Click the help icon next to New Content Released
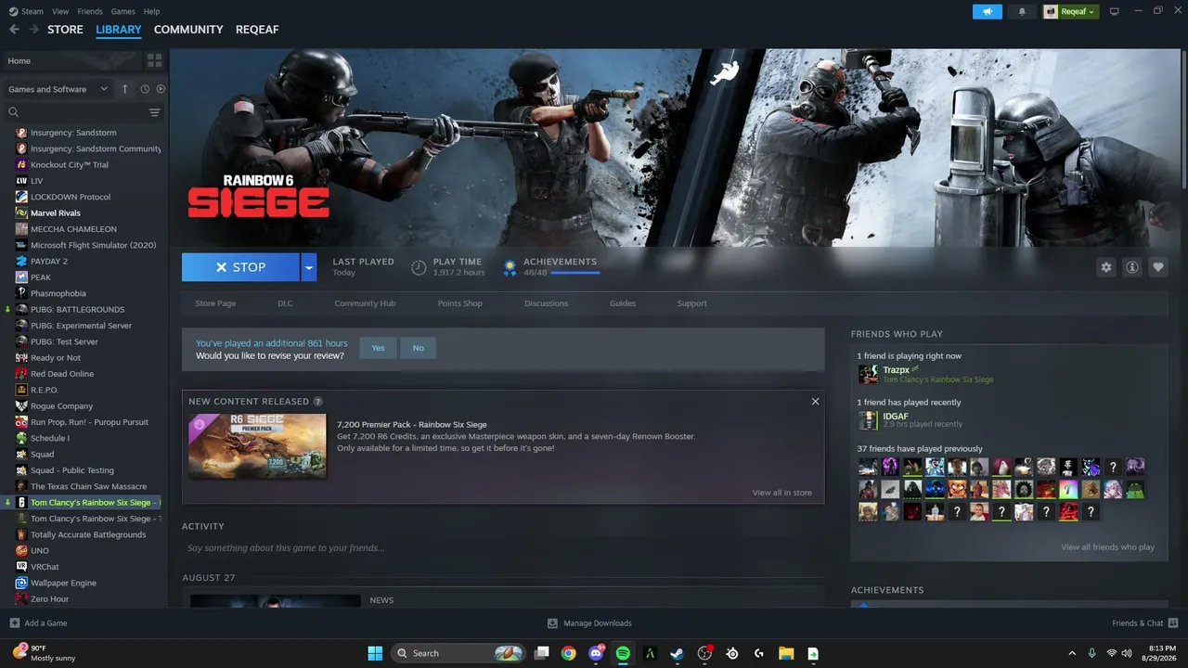This screenshot has height=668, width=1188. 318,402
